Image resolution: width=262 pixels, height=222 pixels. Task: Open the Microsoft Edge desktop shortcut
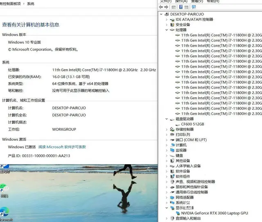[5, 214]
